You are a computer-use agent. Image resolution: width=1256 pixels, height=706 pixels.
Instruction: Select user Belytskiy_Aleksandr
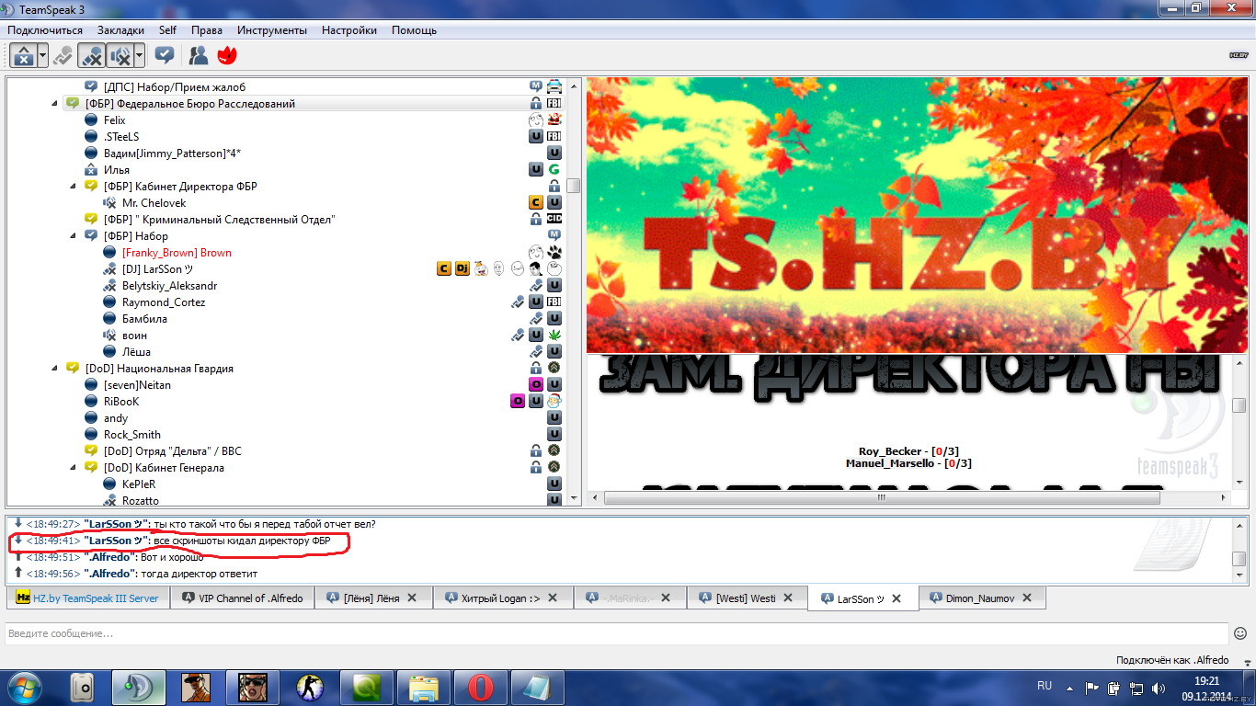(169, 286)
